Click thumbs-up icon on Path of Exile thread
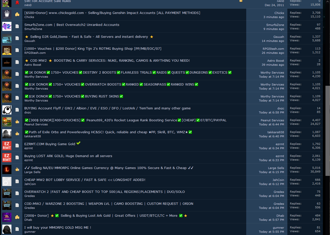This screenshot has width=330, height=235. [17, 134]
